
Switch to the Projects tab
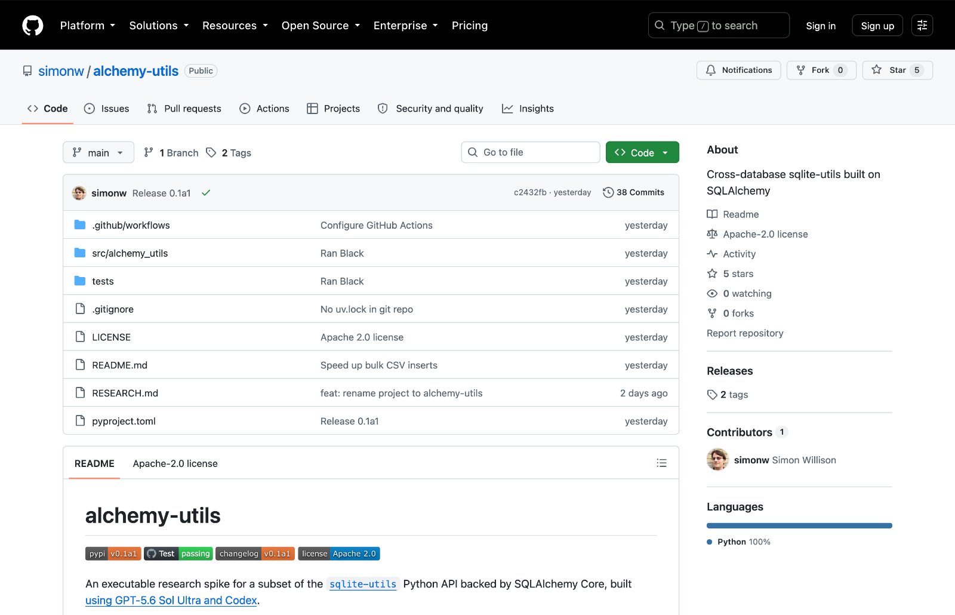click(334, 108)
